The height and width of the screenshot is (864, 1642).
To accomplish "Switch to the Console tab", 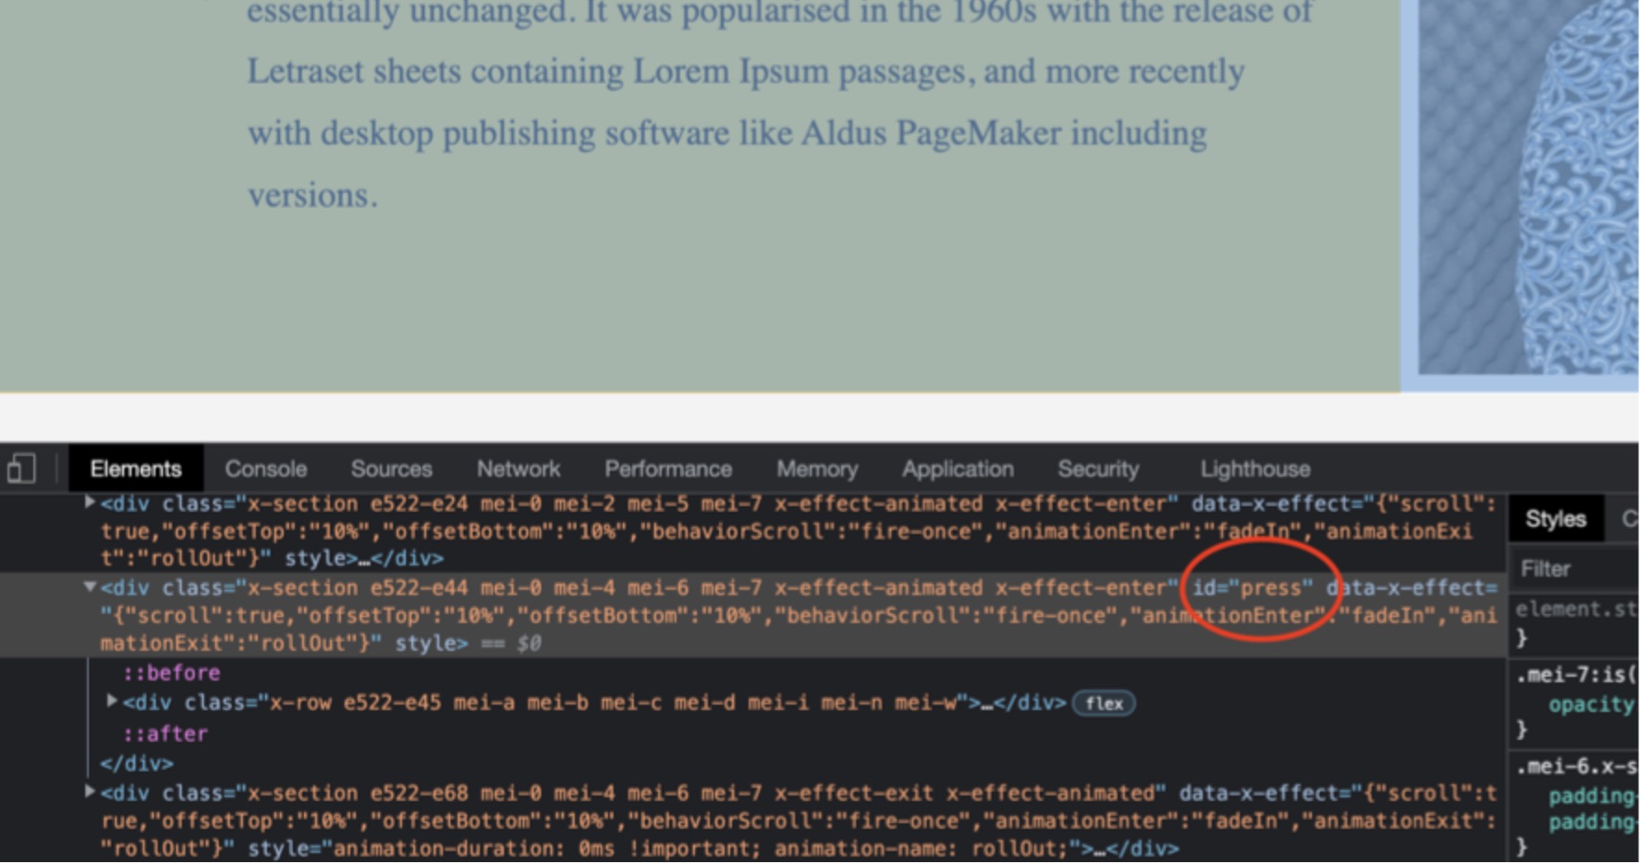I will 266,469.
